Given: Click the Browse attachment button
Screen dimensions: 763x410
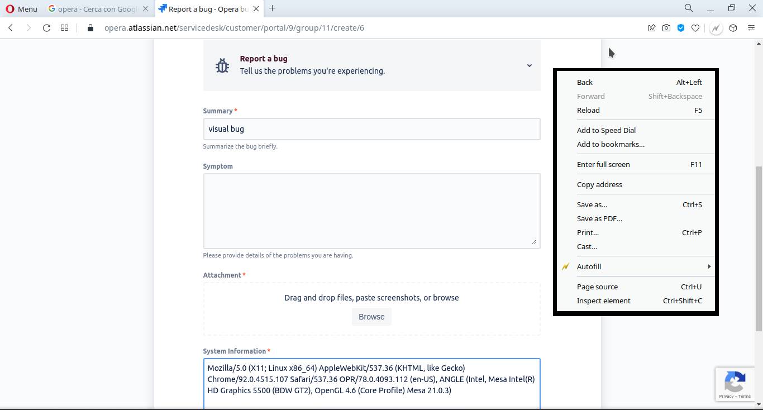Looking at the screenshot, I should (371, 317).
